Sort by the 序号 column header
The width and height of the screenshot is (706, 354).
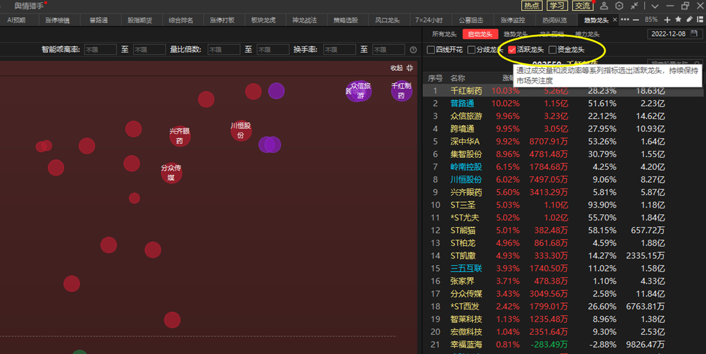(x=435, y=78)
